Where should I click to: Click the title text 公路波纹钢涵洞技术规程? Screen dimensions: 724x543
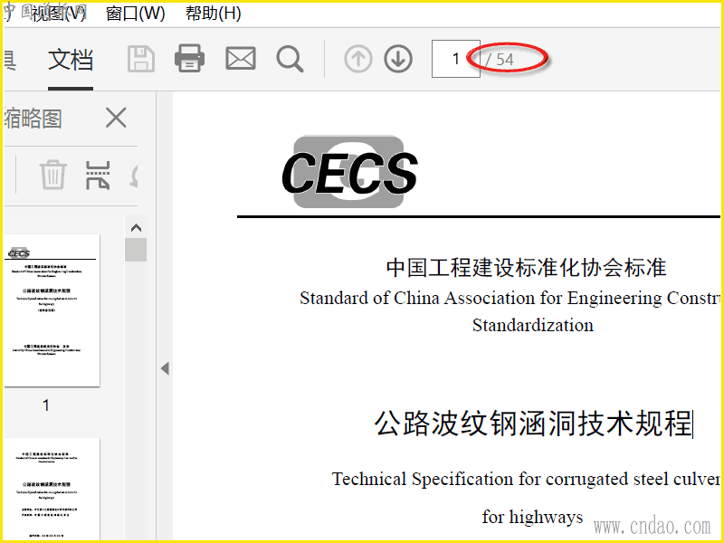click(x=533, y=424)
